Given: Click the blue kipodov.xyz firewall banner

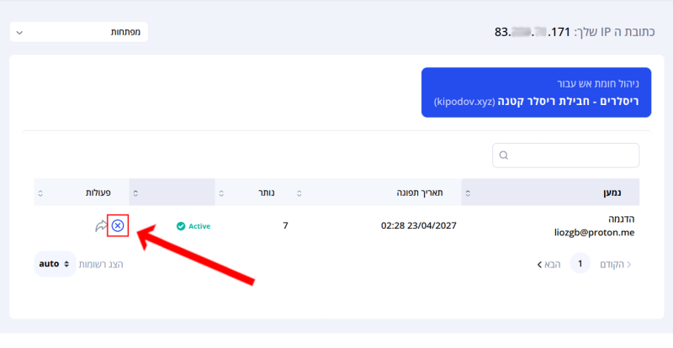Looking at the screenshot, I should pos(536,92).
